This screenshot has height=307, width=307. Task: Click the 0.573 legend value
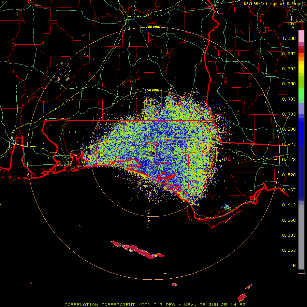click(x=289, y=160)
